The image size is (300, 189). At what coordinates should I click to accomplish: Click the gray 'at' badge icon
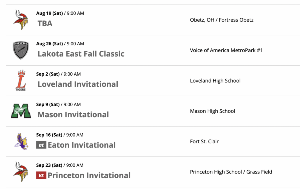(x=41, y=145)
